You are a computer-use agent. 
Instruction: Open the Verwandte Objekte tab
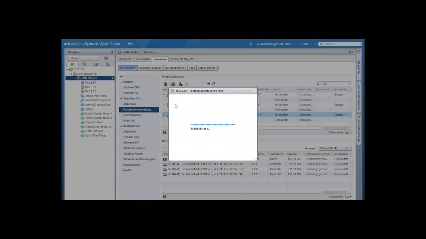[x=182, y=59]
